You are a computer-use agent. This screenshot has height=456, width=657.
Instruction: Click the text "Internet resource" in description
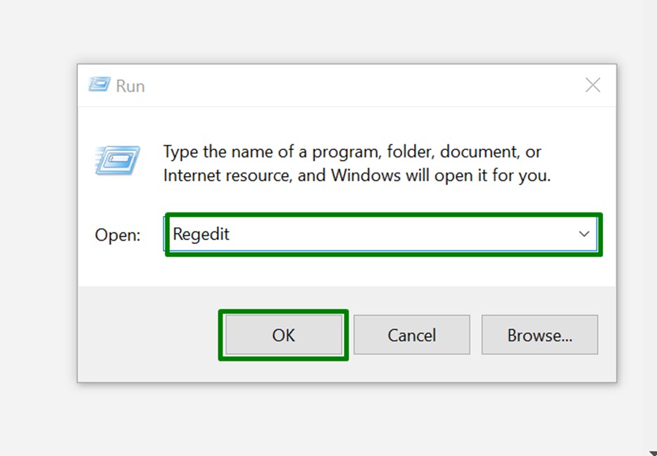coord(226,175)
